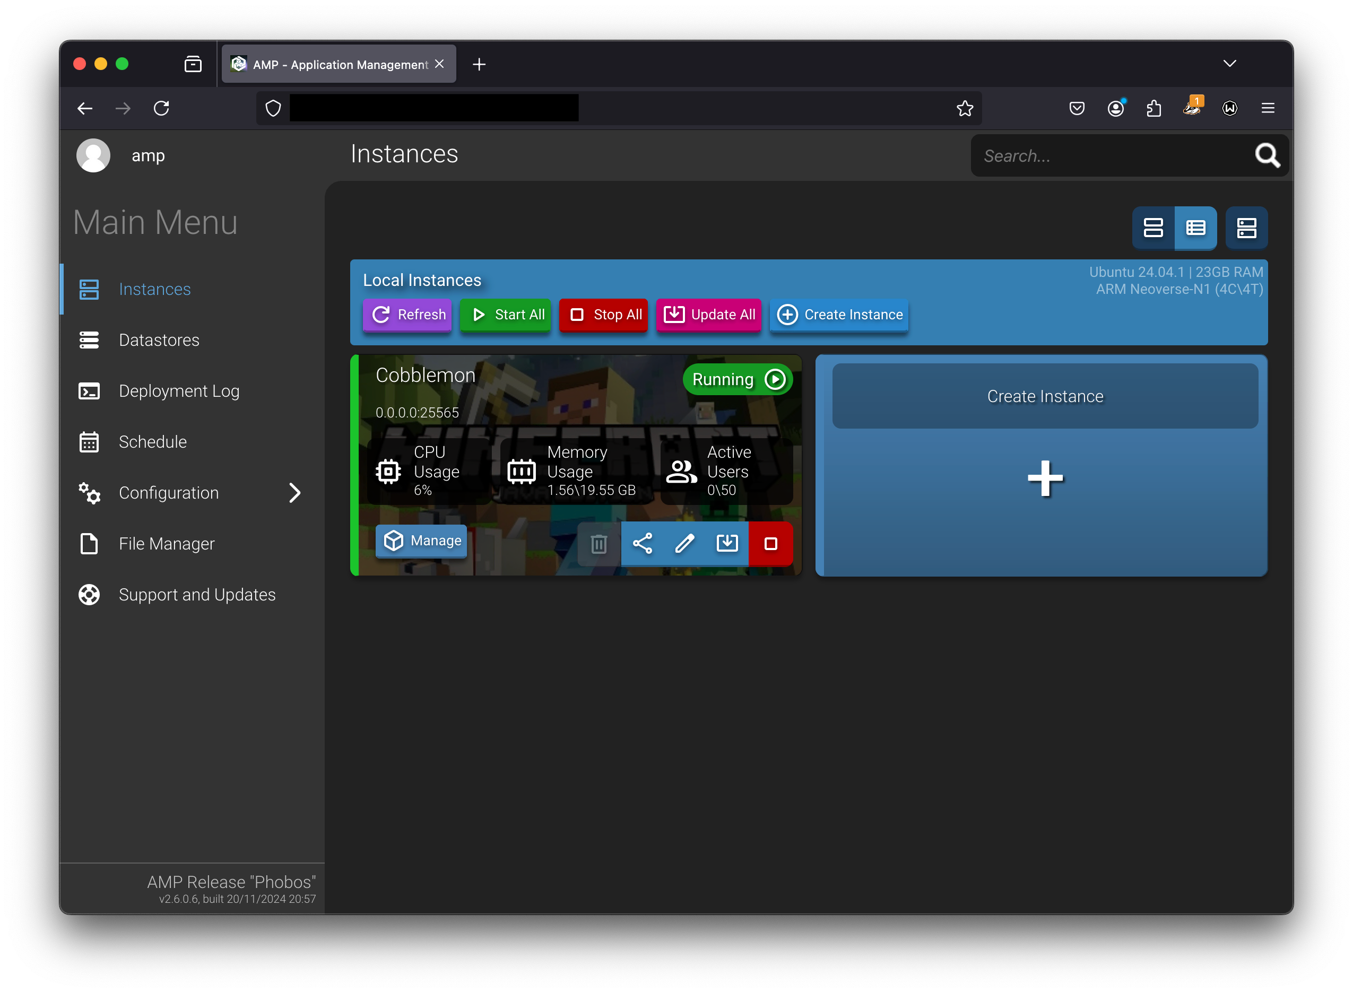
Task: Switch to the list view layout
Action: point(1196,228)
